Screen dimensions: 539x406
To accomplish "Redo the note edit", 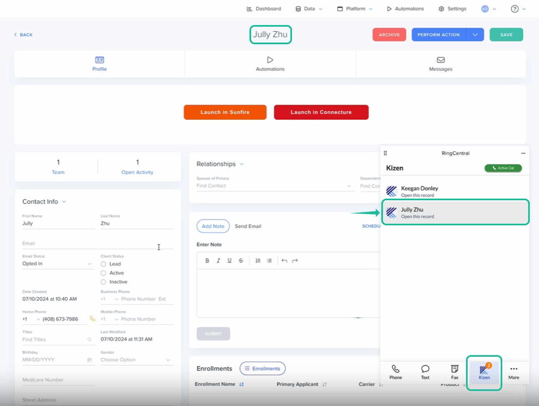I will pos(295,261).
